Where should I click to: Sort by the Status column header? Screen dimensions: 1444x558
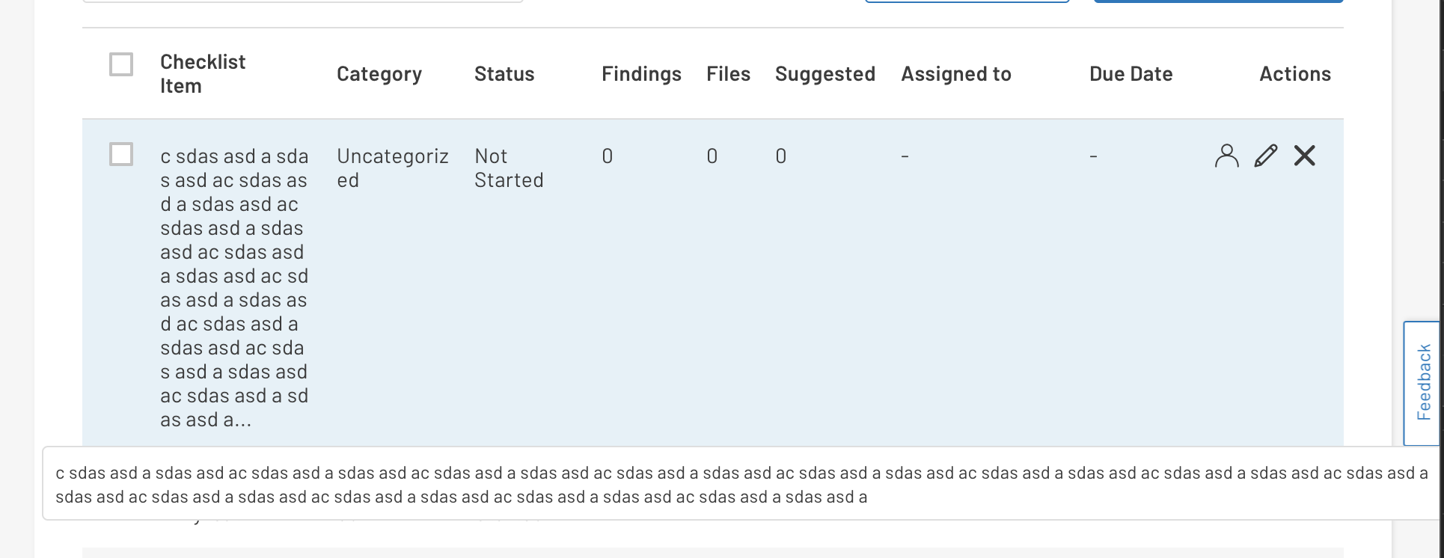(x=504, y=74)
